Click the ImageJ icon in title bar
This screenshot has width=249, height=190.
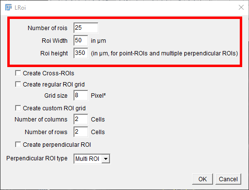(8, 7)
